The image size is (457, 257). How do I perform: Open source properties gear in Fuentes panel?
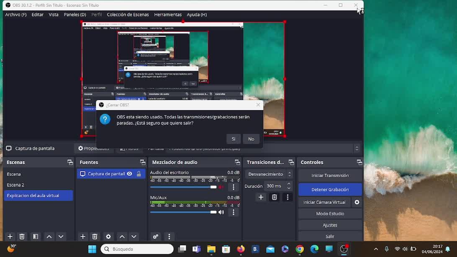click(108, 236)
